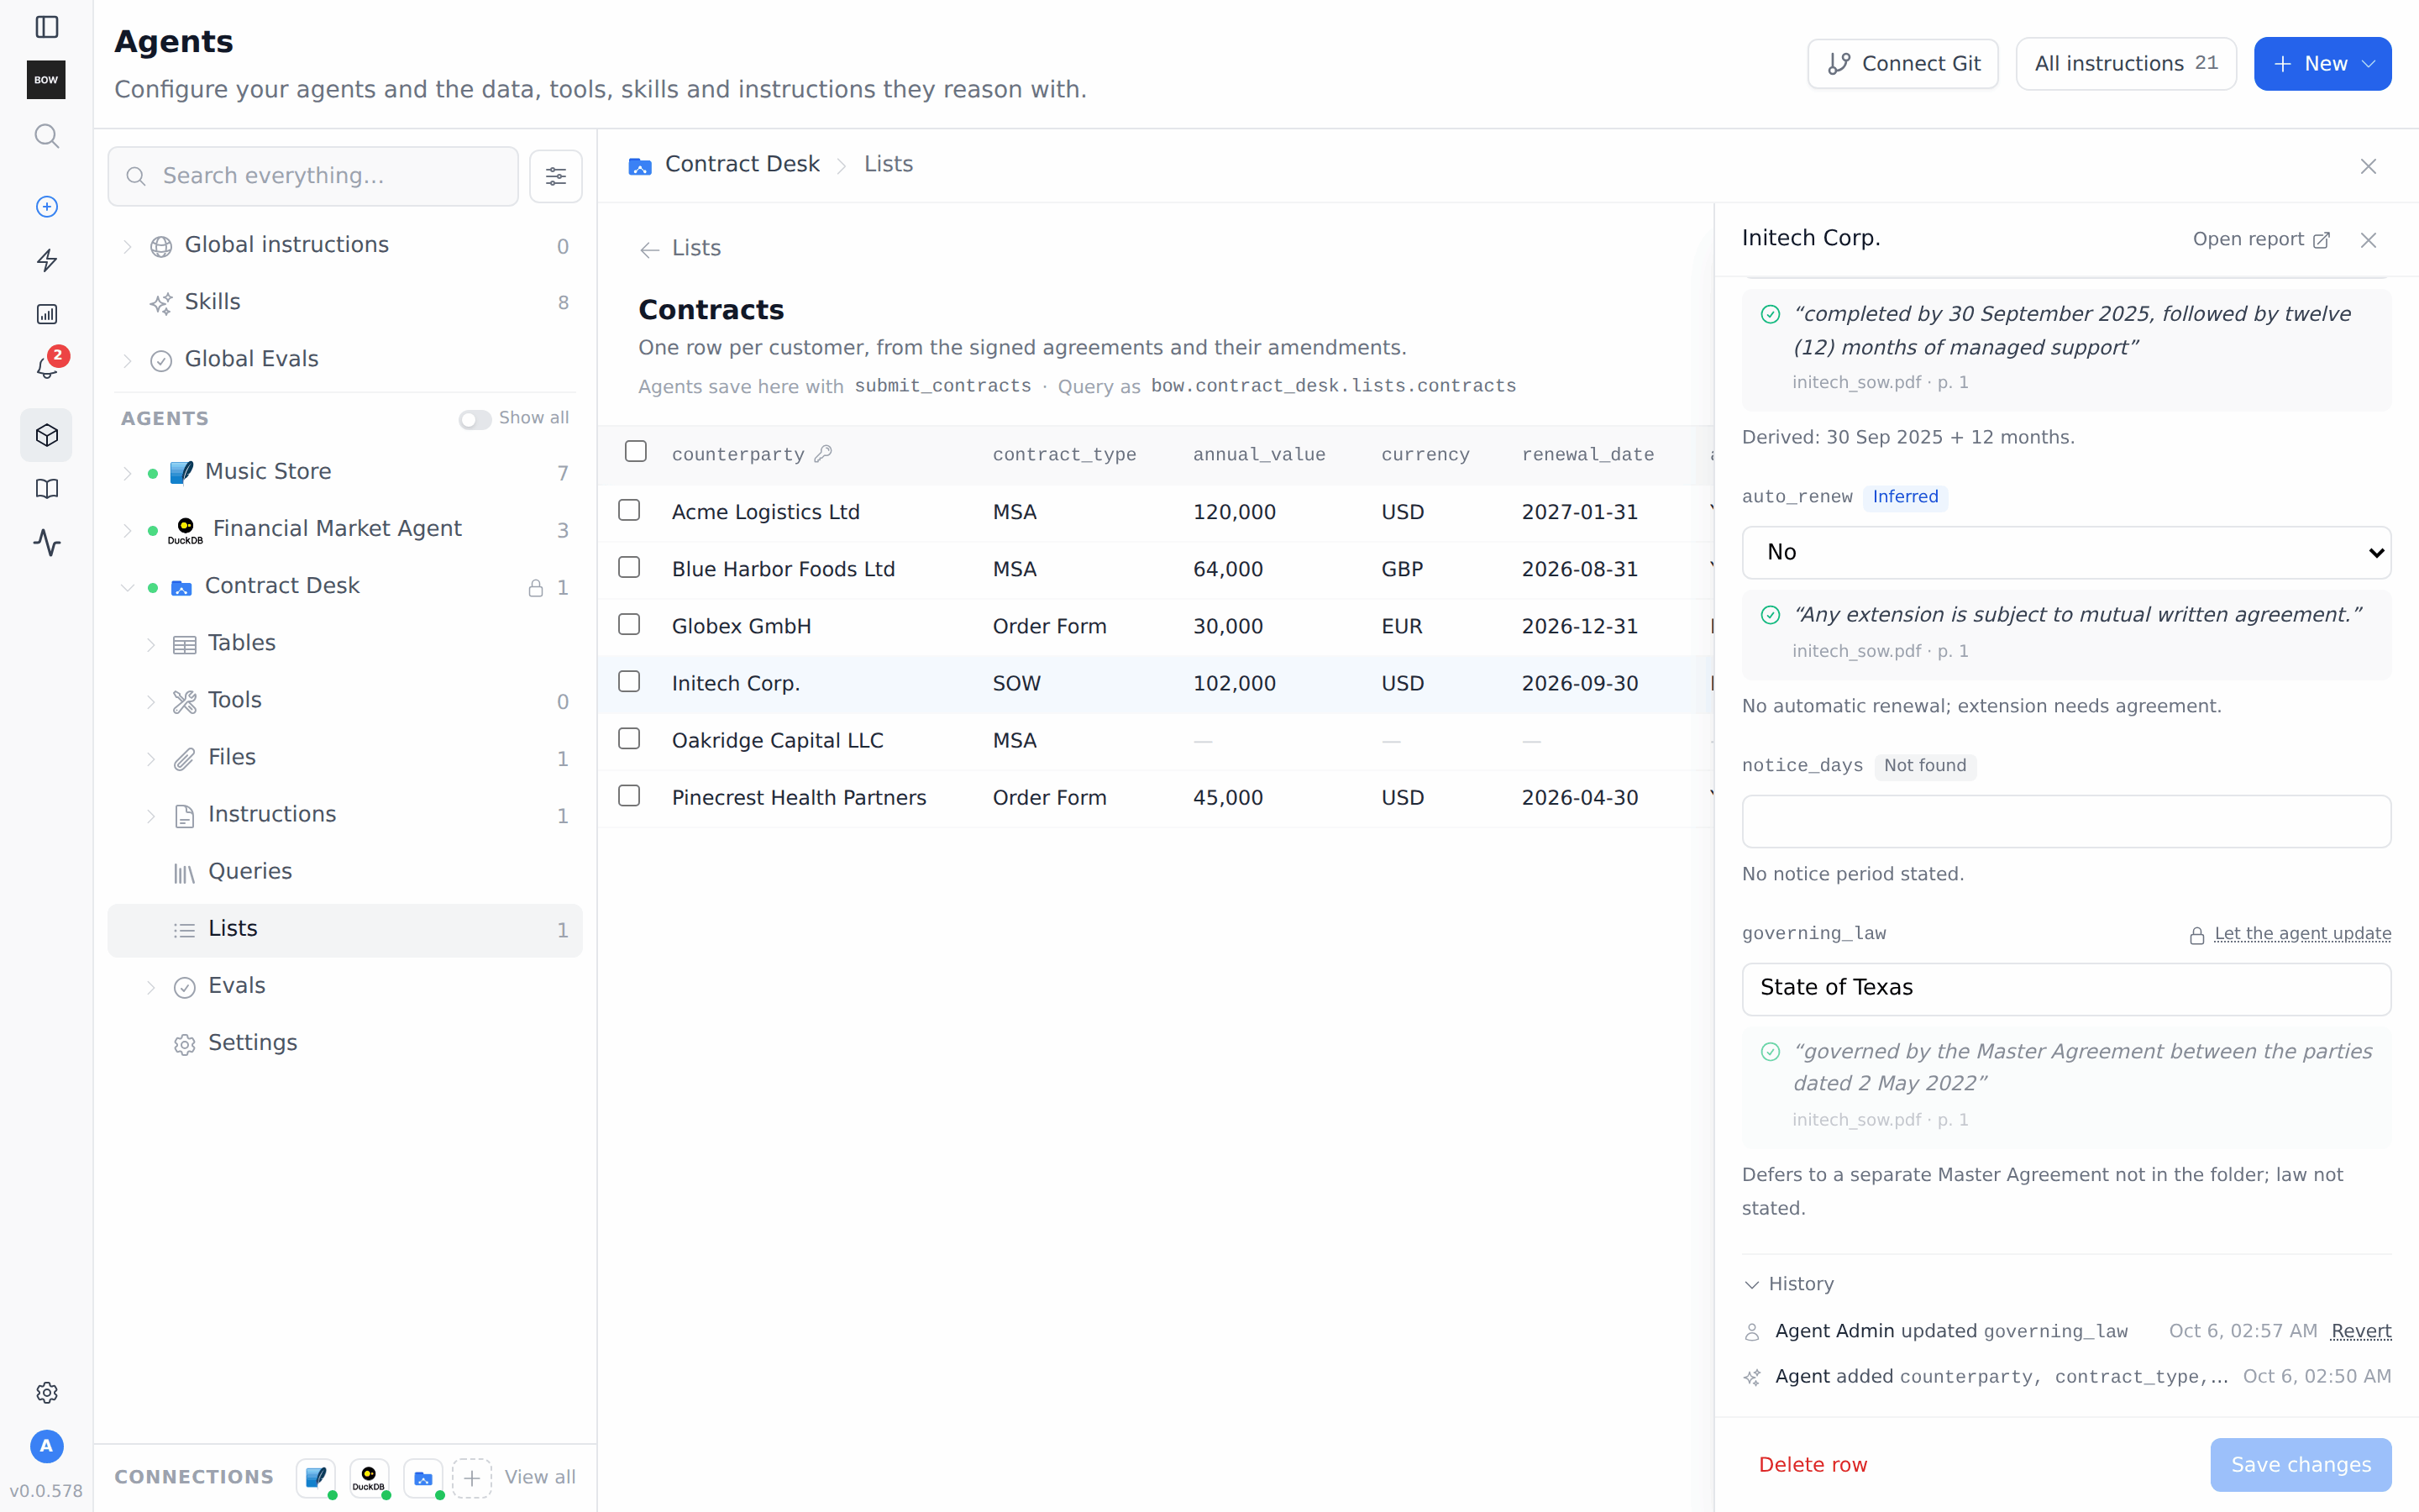Open the settings gear in left rail
The height and width of the screenshot is (1512, 2419).
tap(46, 1392)
